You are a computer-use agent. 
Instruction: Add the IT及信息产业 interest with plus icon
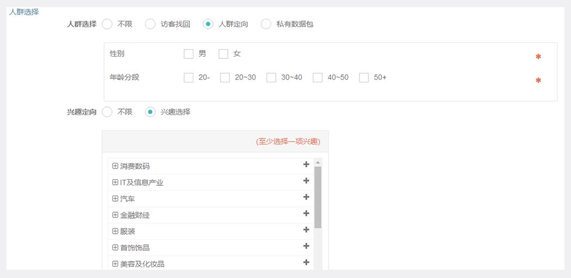(306, 181)
